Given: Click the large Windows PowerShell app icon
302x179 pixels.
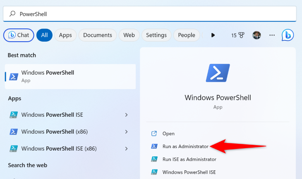Looking at the screenshot, I should point(218,73).
